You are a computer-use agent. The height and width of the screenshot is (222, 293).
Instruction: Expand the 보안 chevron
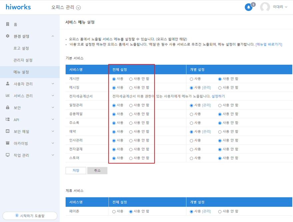pos(53,108)
